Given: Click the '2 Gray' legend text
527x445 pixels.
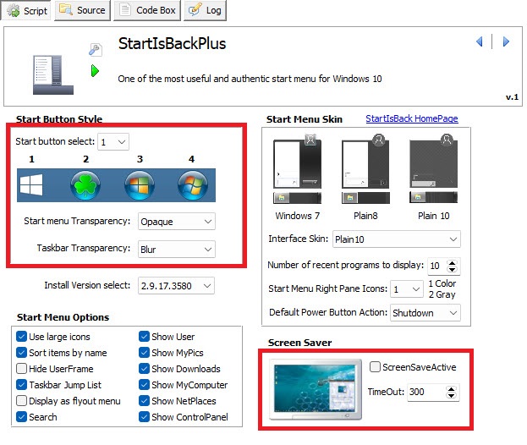Looking at the screenshot, I should [442, 294].
